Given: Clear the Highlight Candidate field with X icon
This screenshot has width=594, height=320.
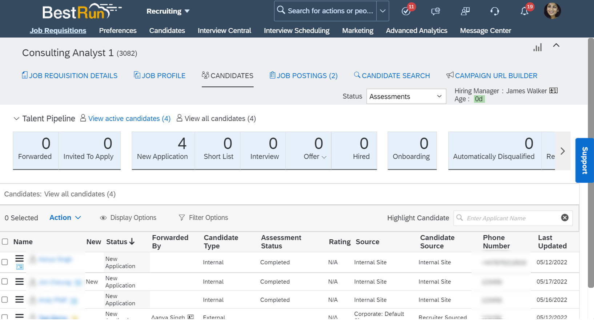Looking at the screenshot, I should pyautogui.click(x=565, y=217).
